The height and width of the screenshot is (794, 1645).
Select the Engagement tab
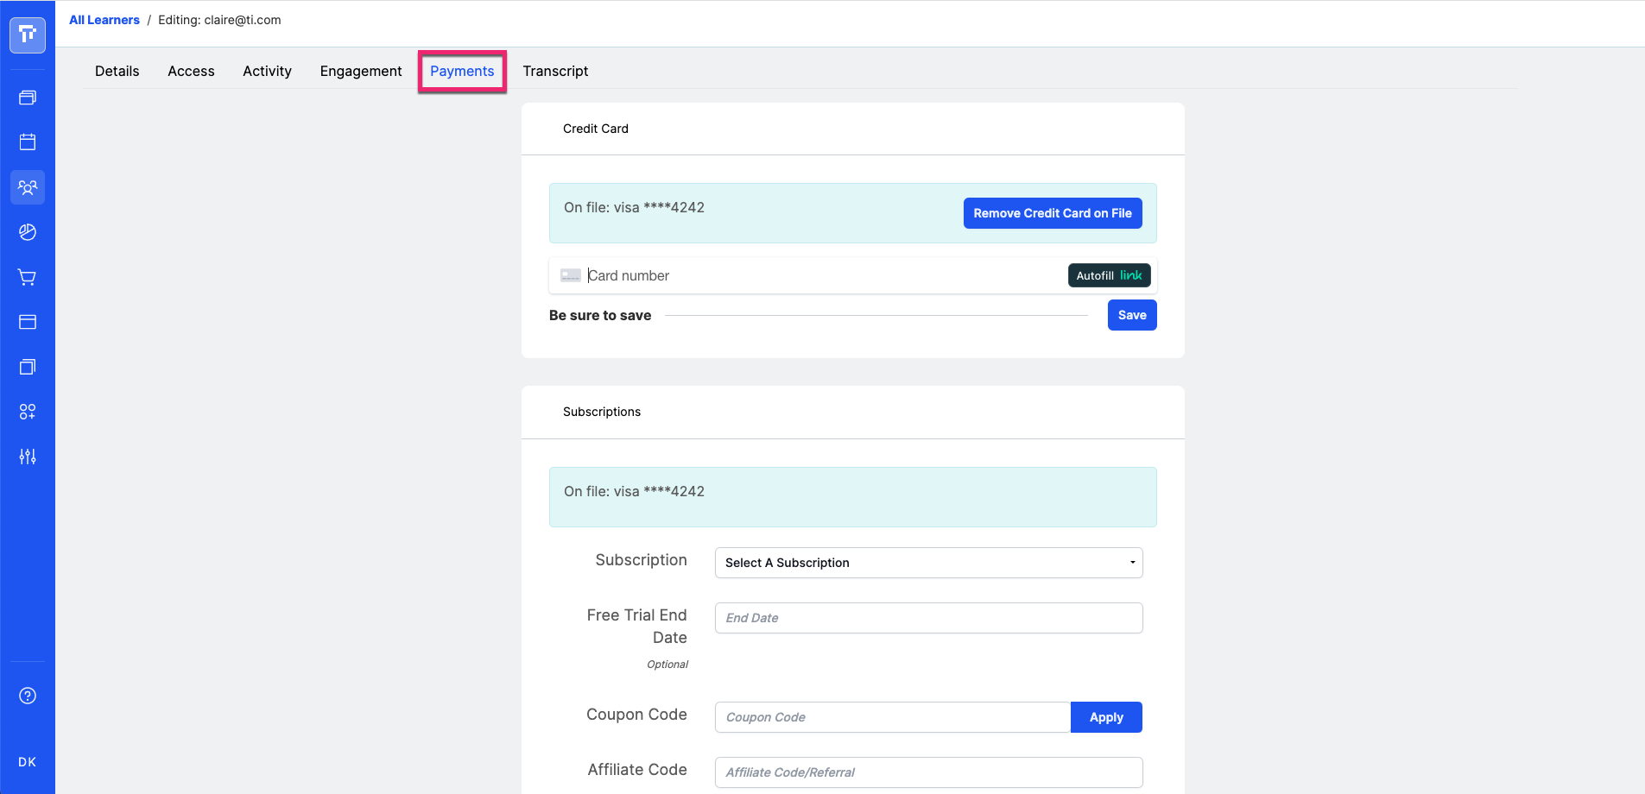coord(361,71)
